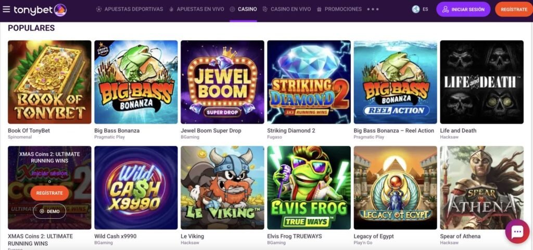Click Iniciar sesión link on XMAS Coins card

49,173
